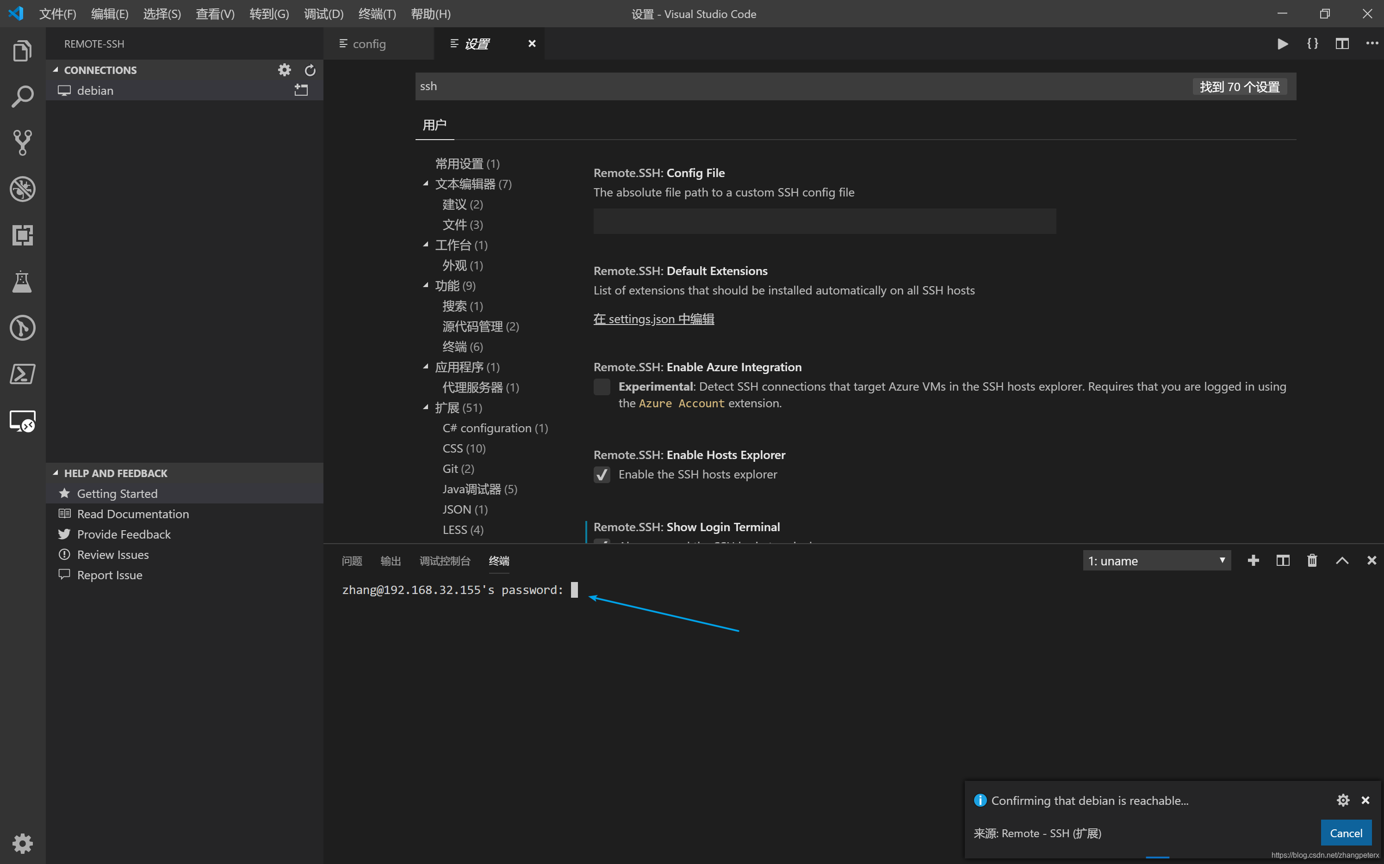Collapse the CONNECTIONS section
1384x864 pixels.
pos(56,70)
